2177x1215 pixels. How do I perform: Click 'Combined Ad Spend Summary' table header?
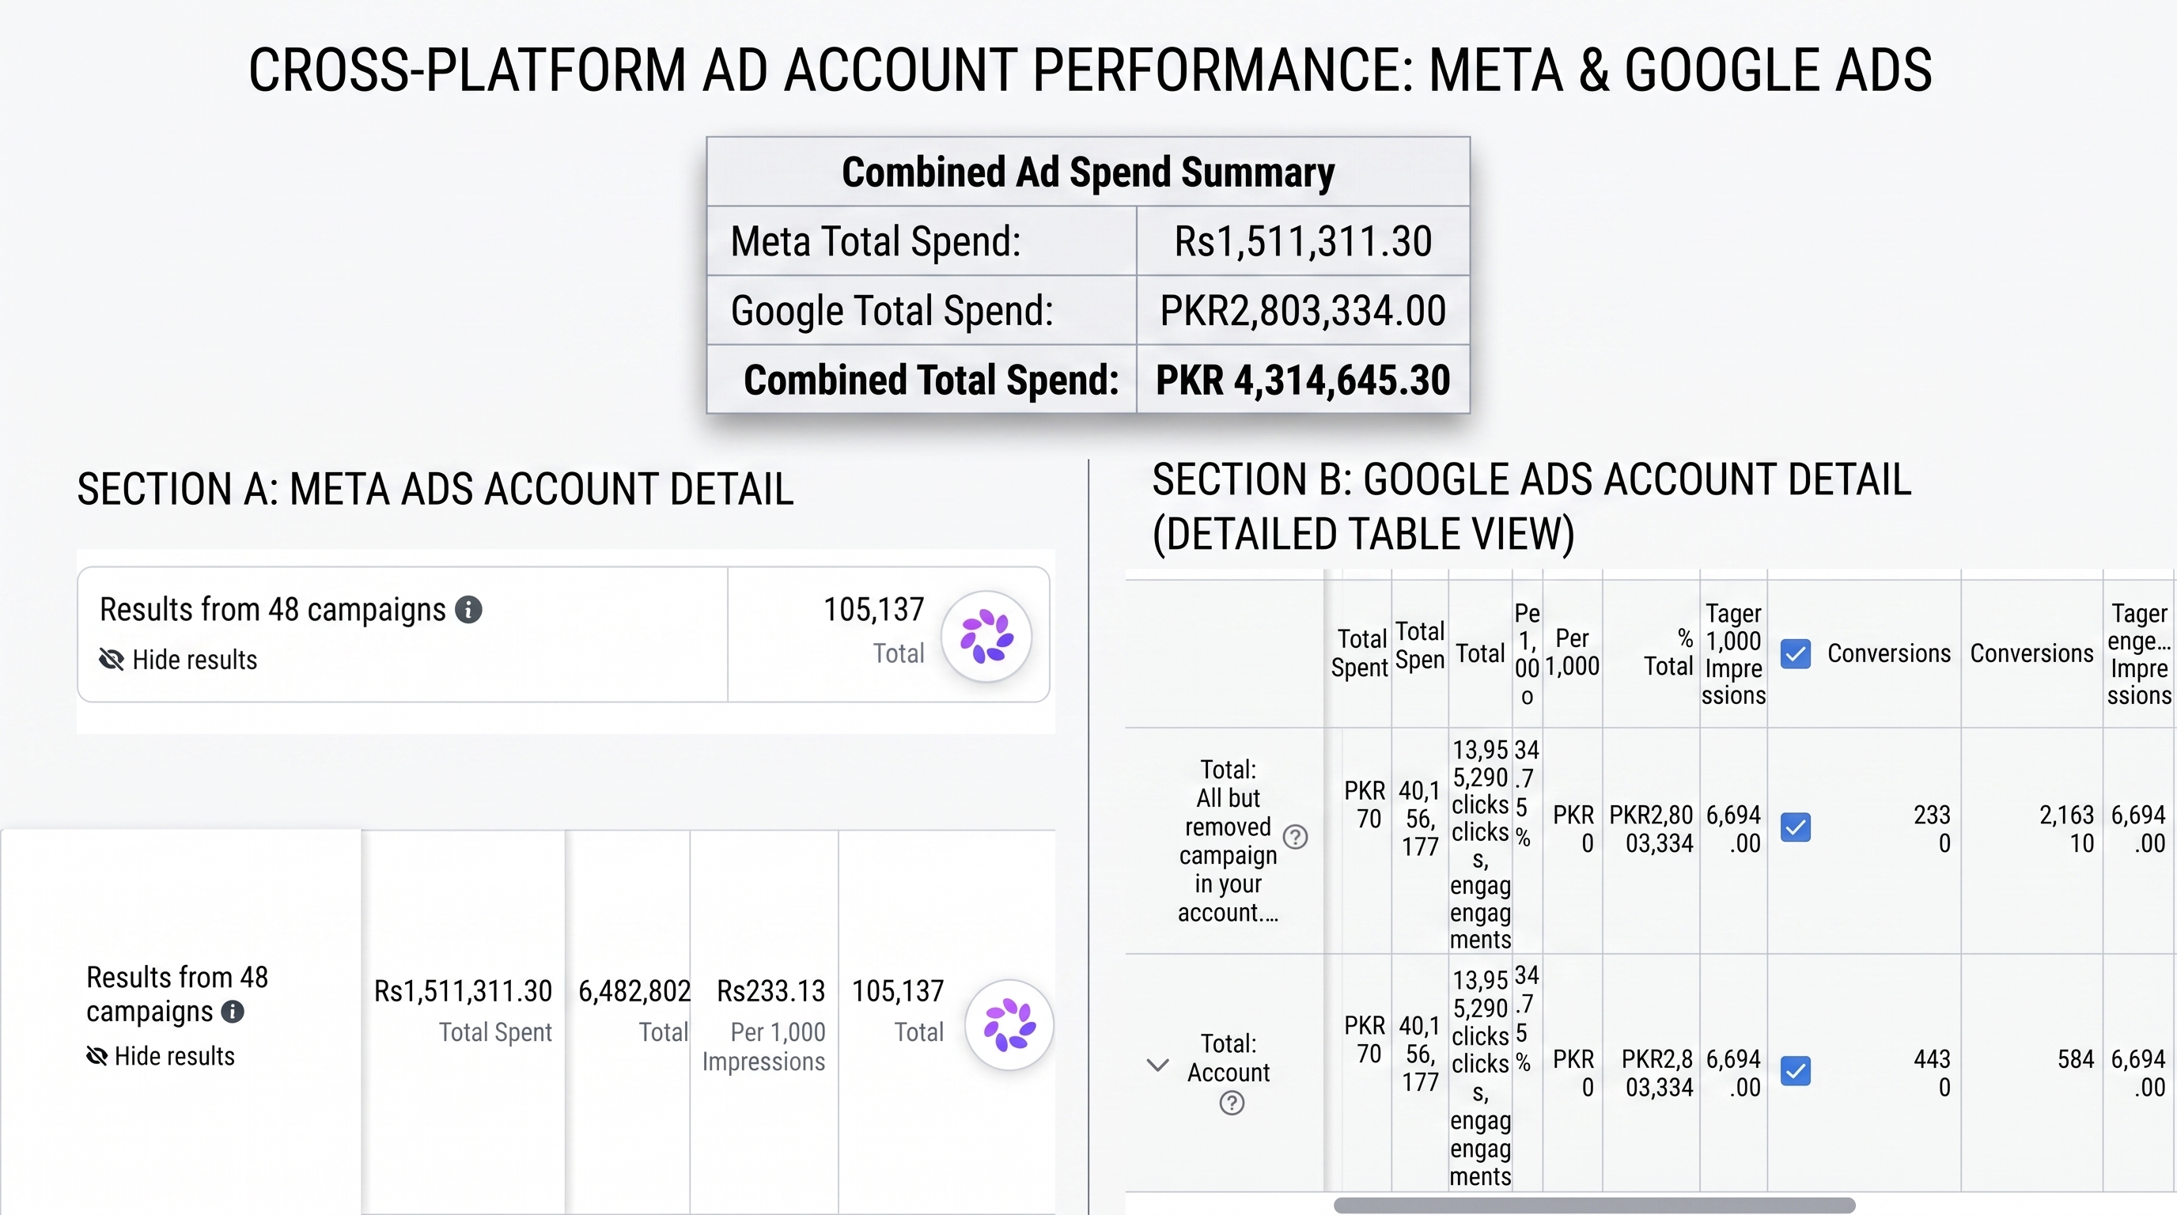click(x=1088, y=172)
